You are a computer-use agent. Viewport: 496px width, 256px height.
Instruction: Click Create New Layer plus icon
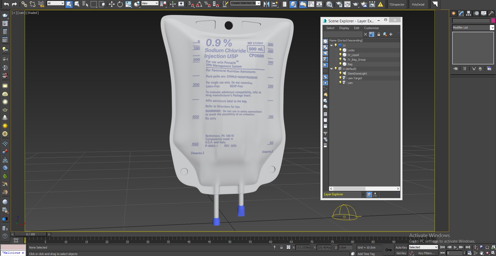pos(391,34)
